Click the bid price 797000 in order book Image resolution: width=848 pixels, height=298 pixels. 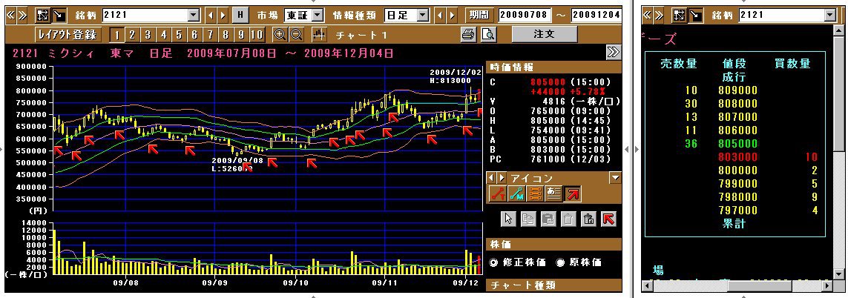pos(737,211)
